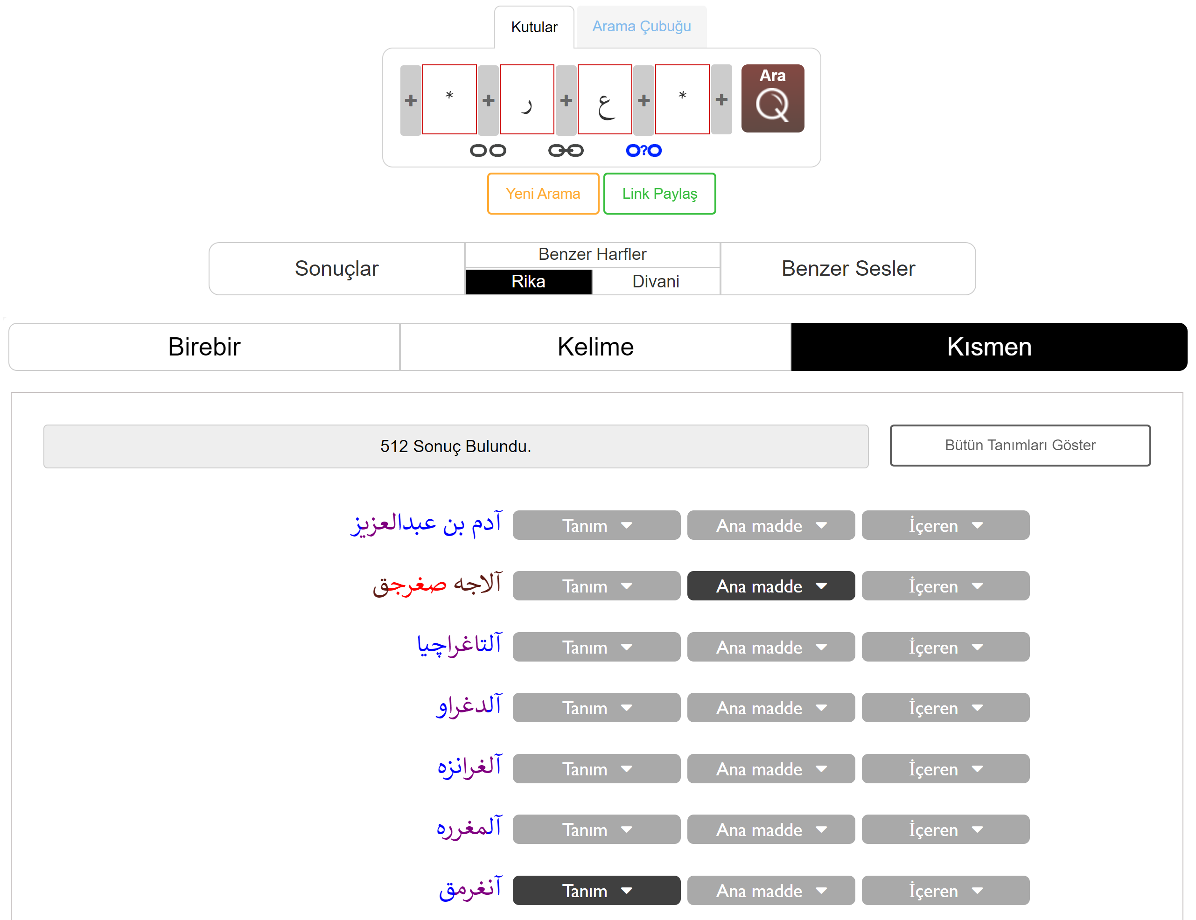Click the Link Paylaş button
Screen dimensions: 1196x920
[659, 194]
